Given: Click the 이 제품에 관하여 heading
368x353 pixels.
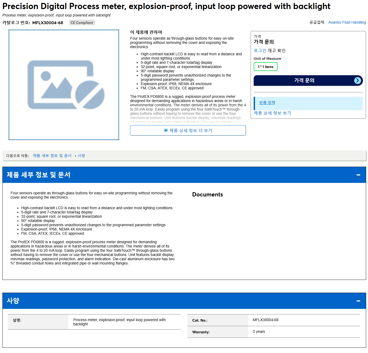Looking at the screenshot, I should pos(146,32).
